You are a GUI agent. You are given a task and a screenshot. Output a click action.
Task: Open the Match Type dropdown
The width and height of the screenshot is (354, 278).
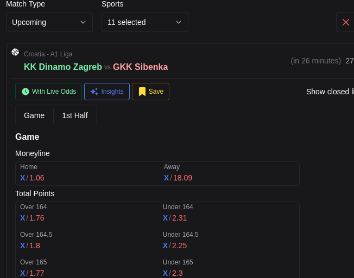point(49,22)
